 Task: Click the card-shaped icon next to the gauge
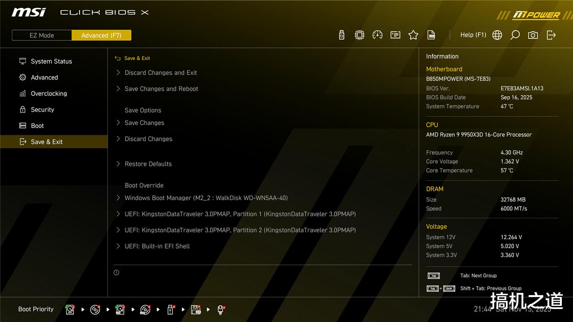click(395, 35)
